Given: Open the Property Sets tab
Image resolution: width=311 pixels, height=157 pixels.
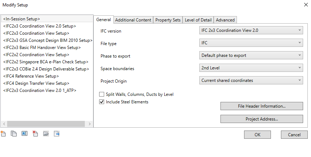Looking at the screenshot, I should [x=168, y=20].
